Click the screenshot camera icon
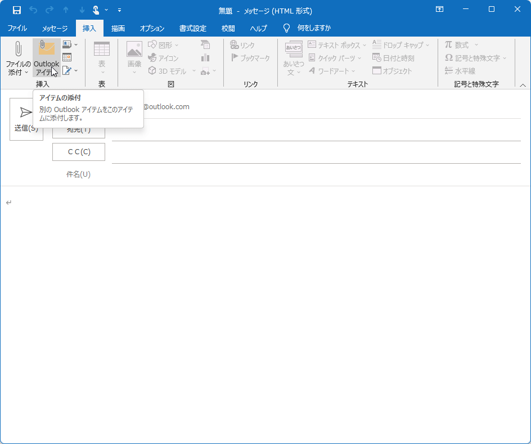Screen dimensions: 531x444 [205, 71]
